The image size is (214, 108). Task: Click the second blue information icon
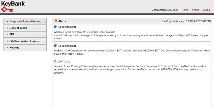point(55,45)
